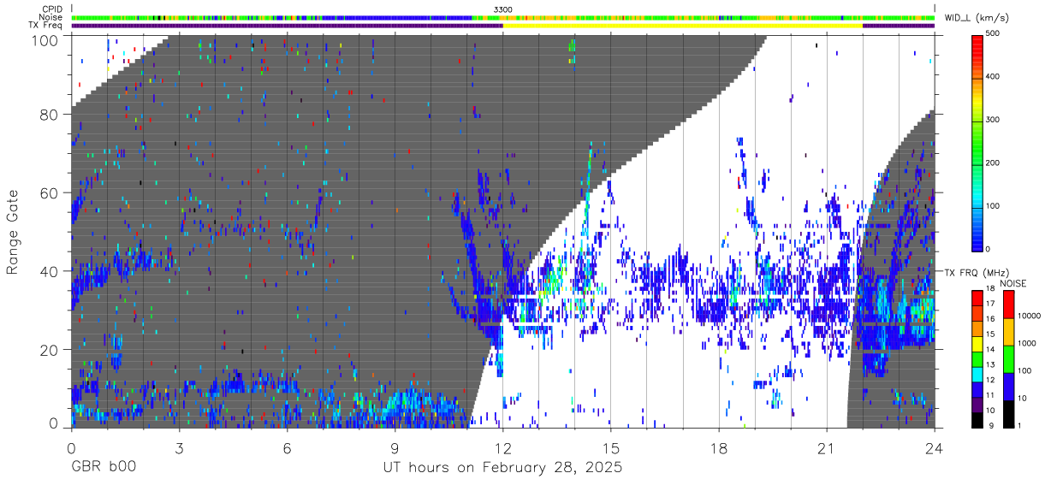Click the 20 tick on Range Gate axis
The width and height of the screenshot is (1051, 485).
[50, 350]
